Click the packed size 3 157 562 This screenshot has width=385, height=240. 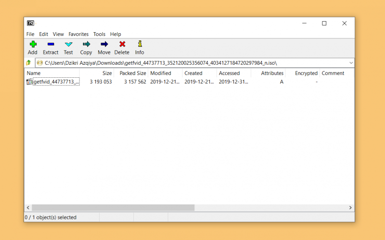point(135,82)
